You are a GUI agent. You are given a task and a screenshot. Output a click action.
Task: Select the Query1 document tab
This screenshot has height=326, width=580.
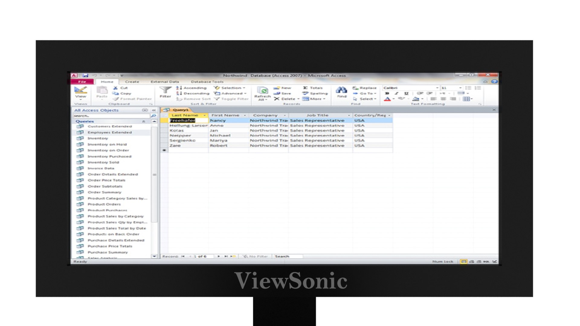(x=176, y=110)
